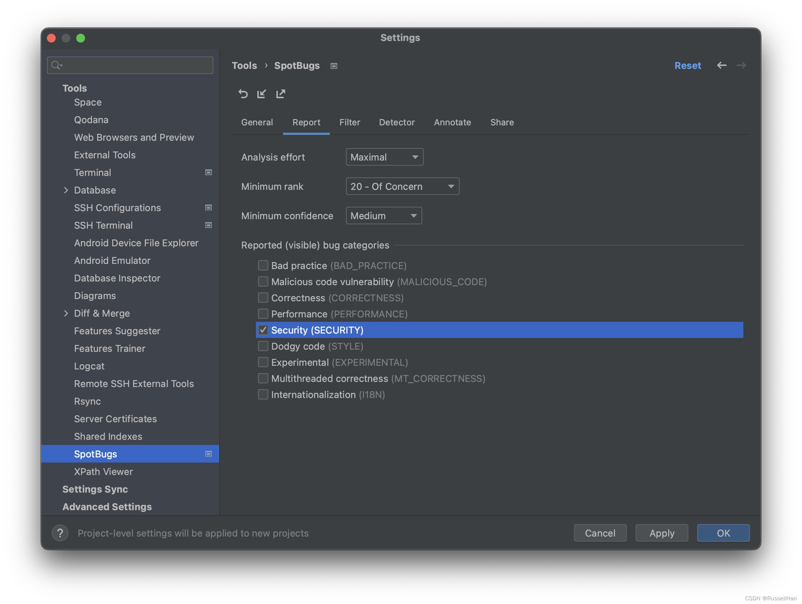The width and height of the screenshot is (802, 604).
Task: Open the Share tab
Action: coord(502,122)
